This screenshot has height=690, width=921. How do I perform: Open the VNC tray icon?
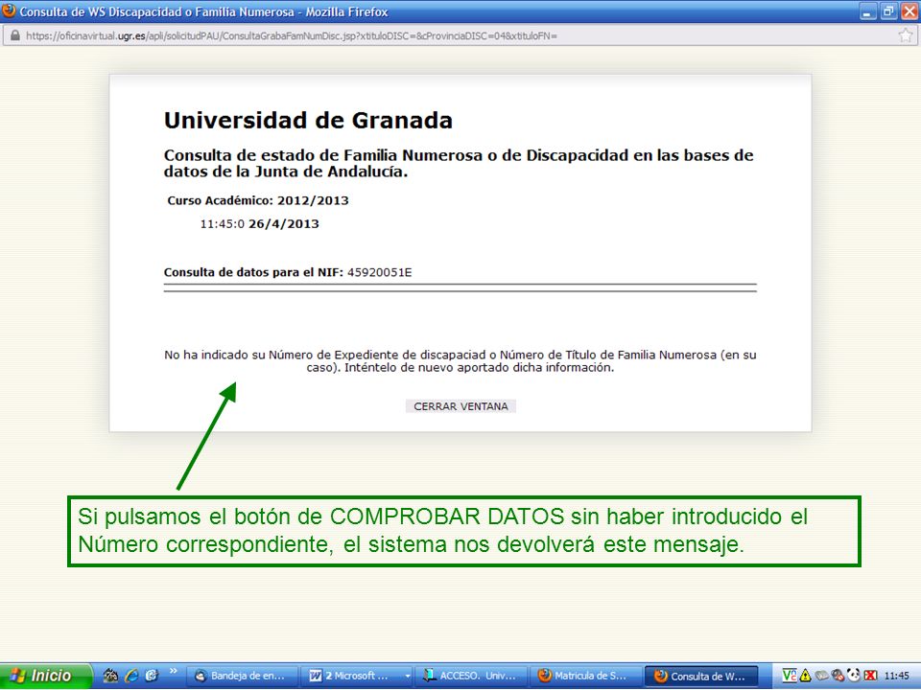tap(789, 676)
